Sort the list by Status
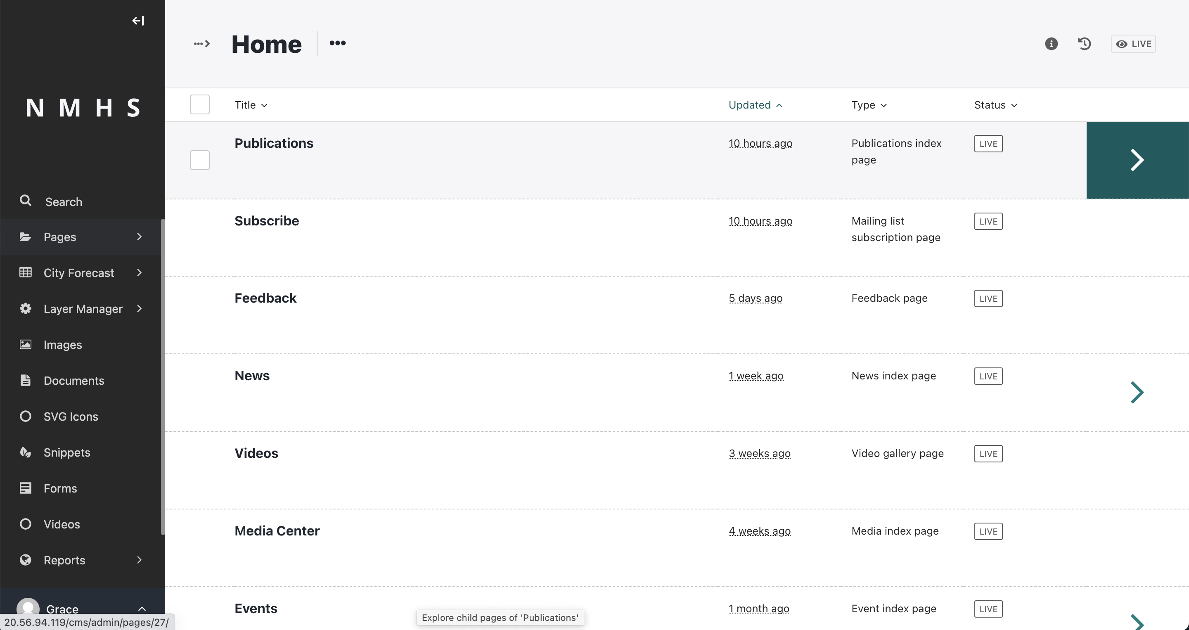 [996, 105]
